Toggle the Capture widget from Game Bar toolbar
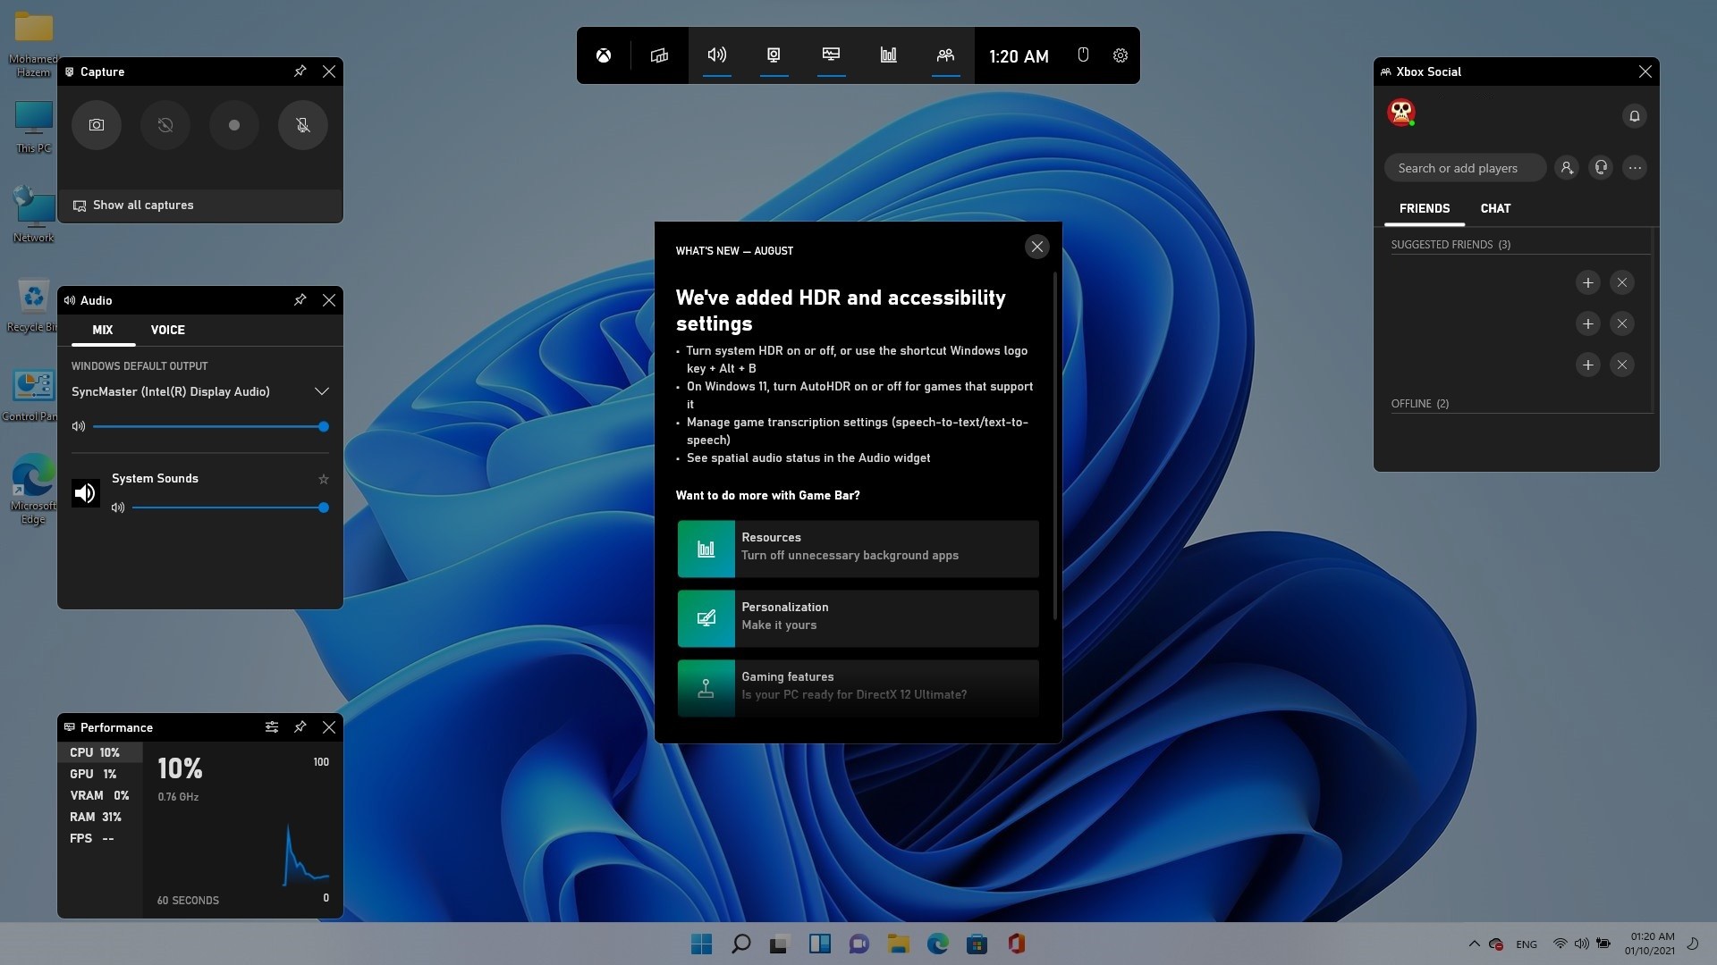 [x=774, y=55]
